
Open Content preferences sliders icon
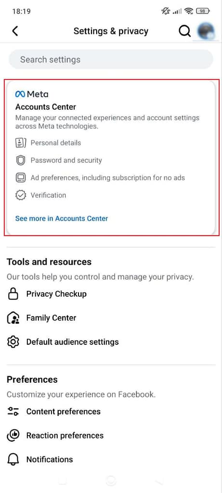click(13, 412)
